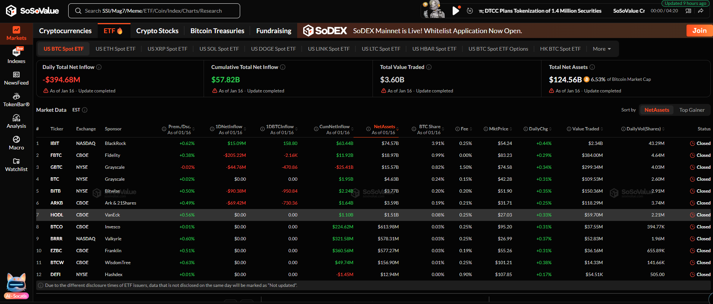The image size is (713, 304).
Task: Click the orange Join button
Action: click(x=699, y=31)
